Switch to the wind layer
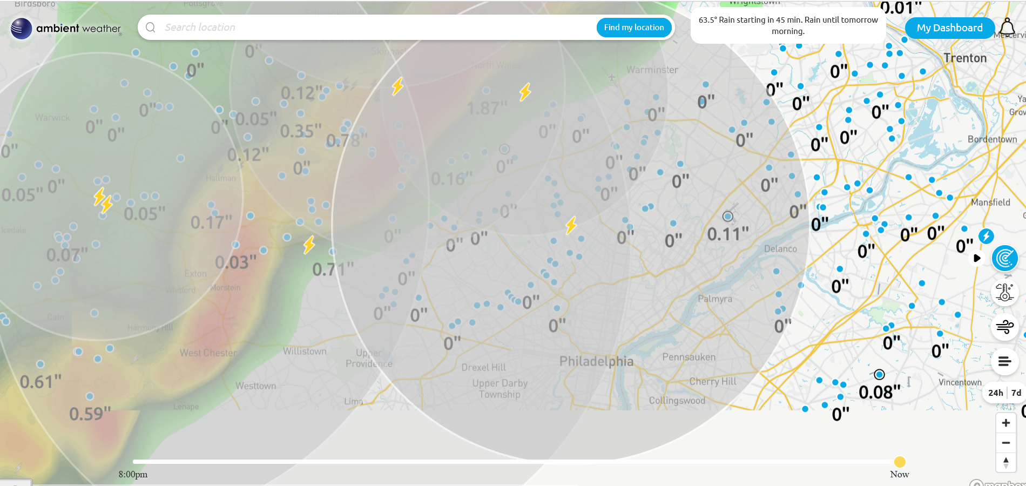This screenshot has height=486, width=1026. [1005, 327]
